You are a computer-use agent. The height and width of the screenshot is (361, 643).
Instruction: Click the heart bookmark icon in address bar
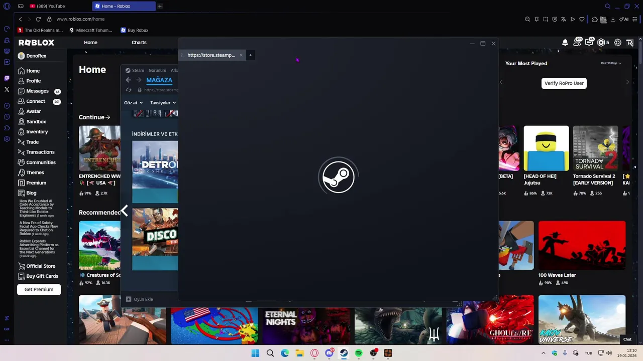pos(582,19)
